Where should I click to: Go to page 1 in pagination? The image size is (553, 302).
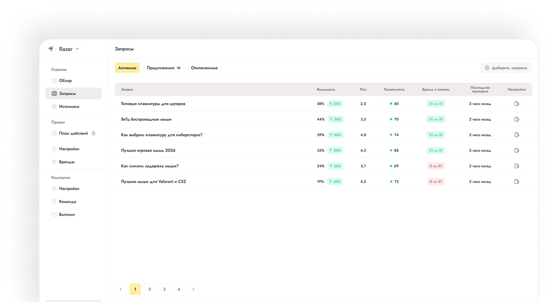point(135,289)
